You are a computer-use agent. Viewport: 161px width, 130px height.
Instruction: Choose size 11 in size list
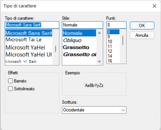point(113,46)
